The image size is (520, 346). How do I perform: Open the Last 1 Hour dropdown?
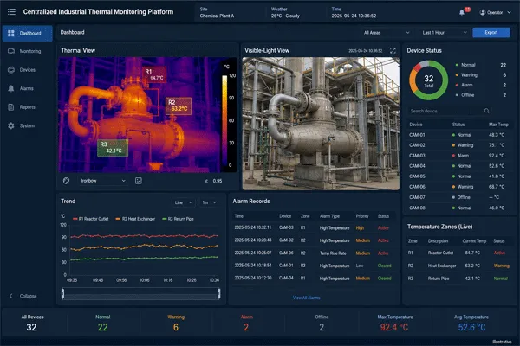coord(445,33)
